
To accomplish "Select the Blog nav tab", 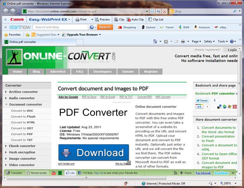I will (36, 72).
